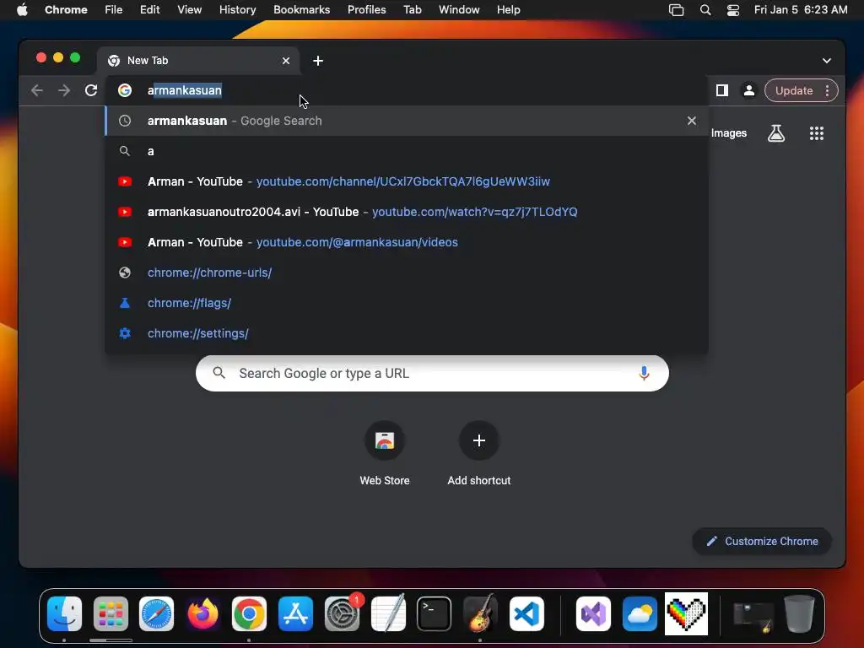Open the Profiles menu
This screenshot has height=648, width=864.
point(366,9)
